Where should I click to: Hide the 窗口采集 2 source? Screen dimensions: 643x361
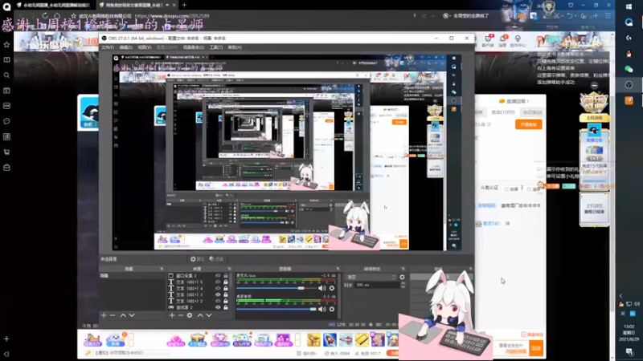218,275
